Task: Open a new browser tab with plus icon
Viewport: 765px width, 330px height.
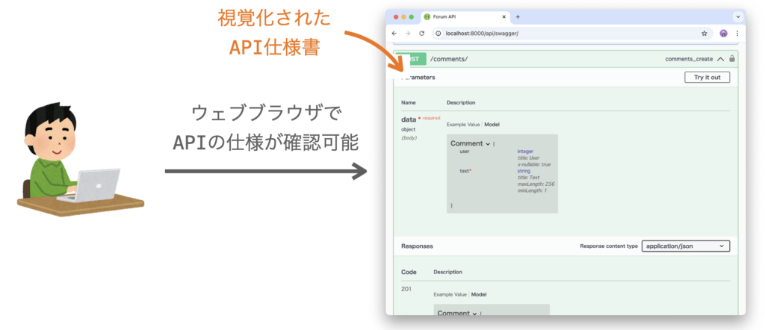Action: [518, 16]
